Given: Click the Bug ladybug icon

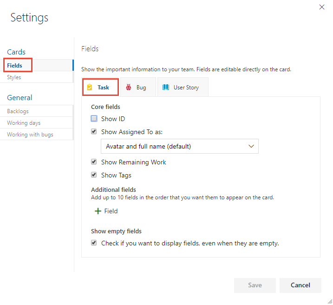Looking at the screenshot, I should 129,88.
